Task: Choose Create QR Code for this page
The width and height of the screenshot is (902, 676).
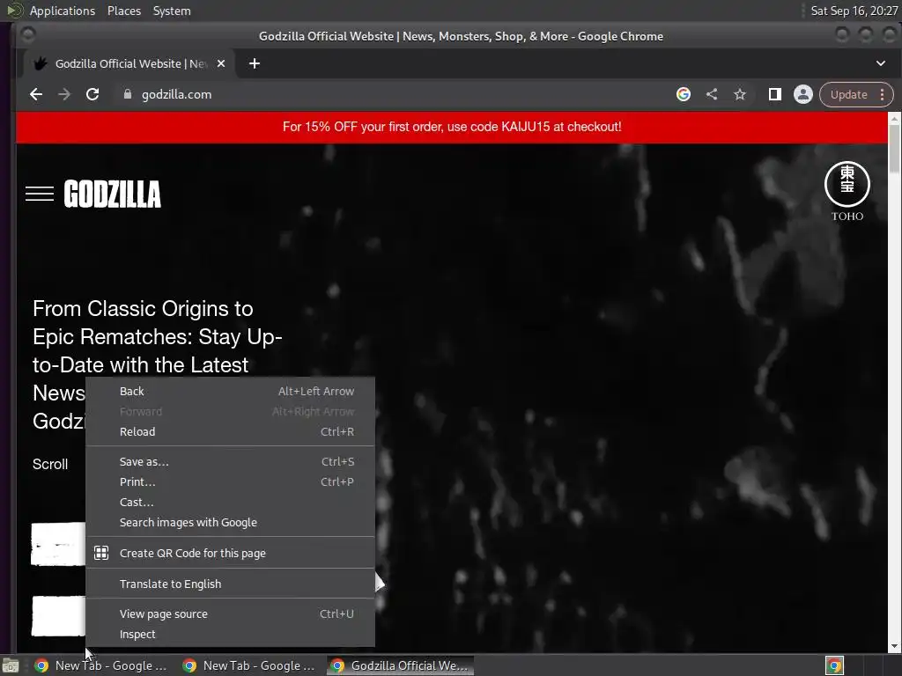Action: [x=230, y=553]
